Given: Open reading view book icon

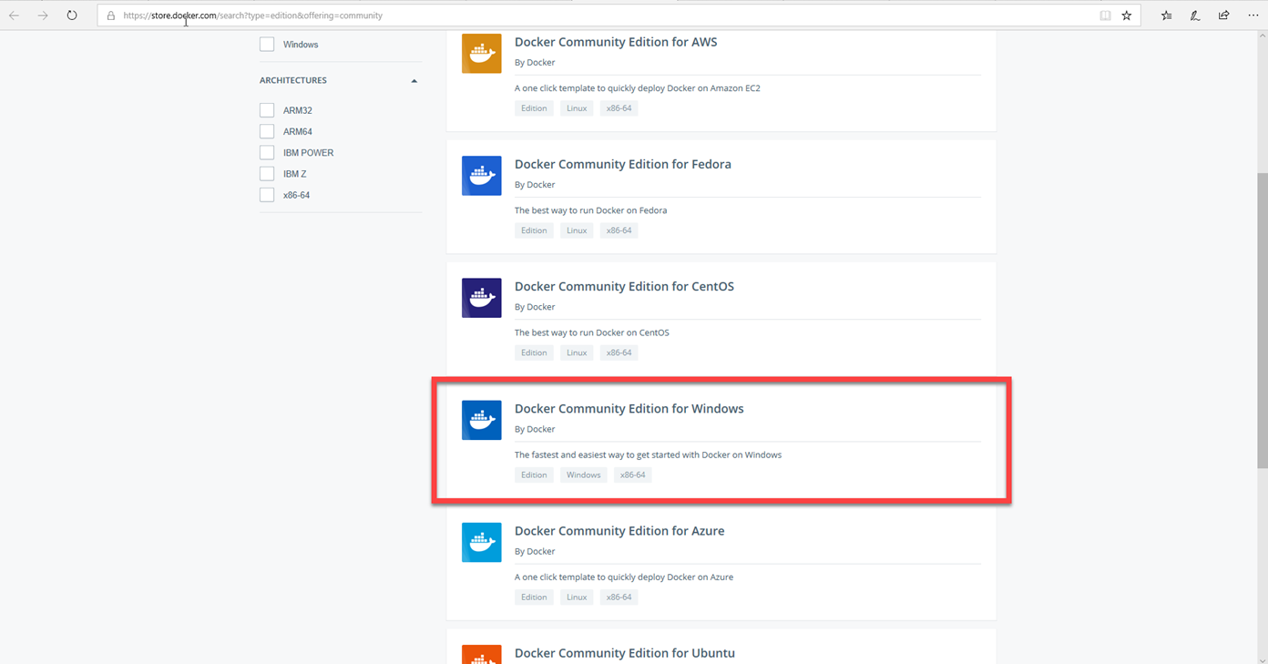Looking at the screenshot, I should tap(1105, 15).
